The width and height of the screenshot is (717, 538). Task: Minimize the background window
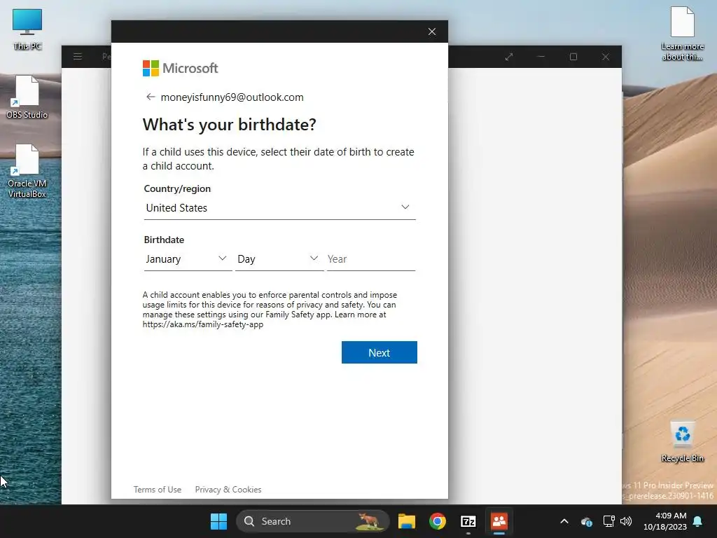coord(541,57)
